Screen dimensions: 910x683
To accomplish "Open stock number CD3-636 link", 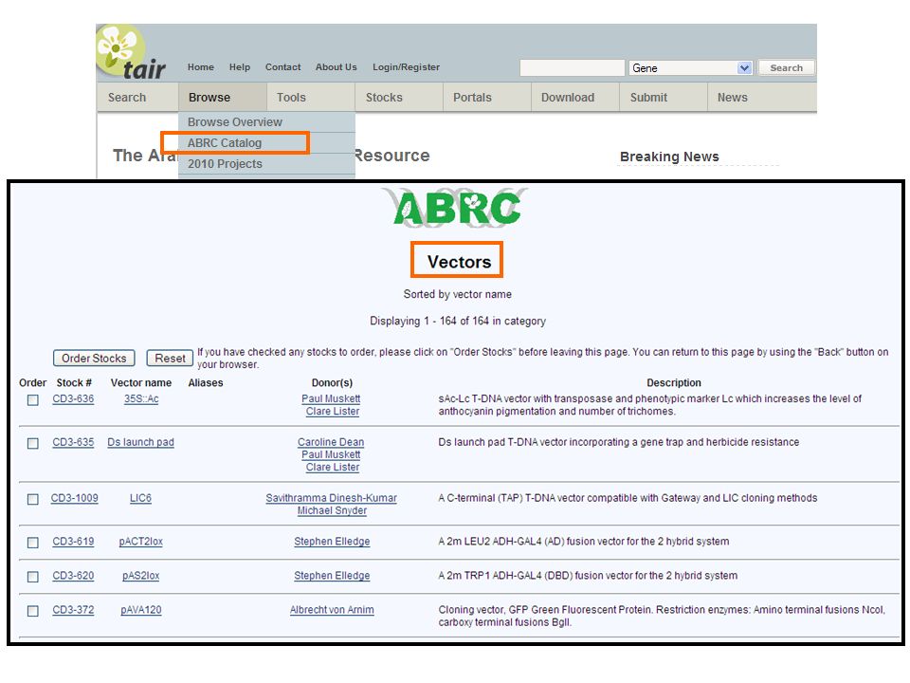I will (x=73, y=399).
